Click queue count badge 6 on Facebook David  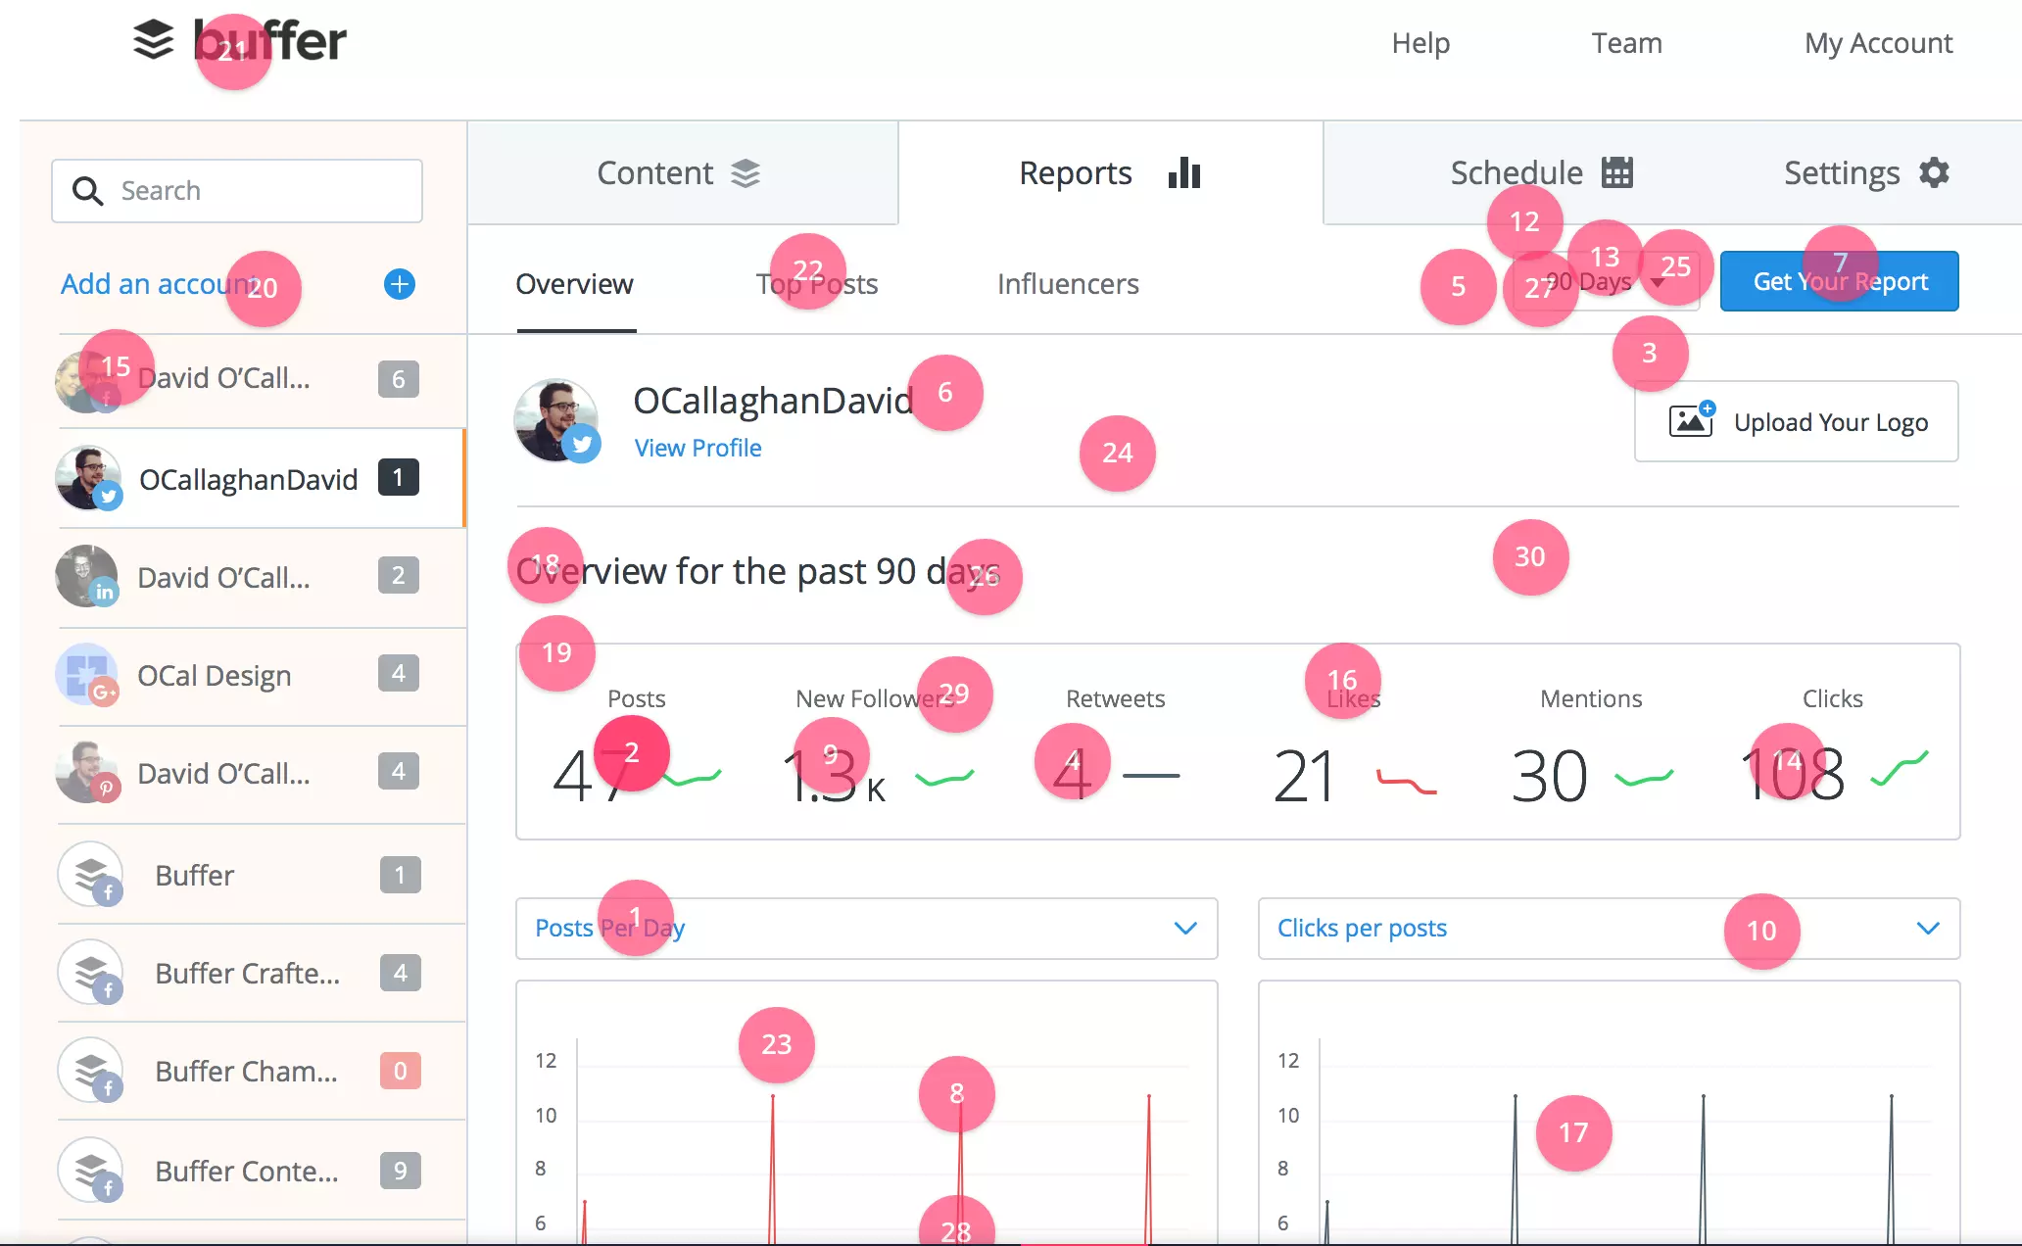pyautogui.click(x=399, y=379)
